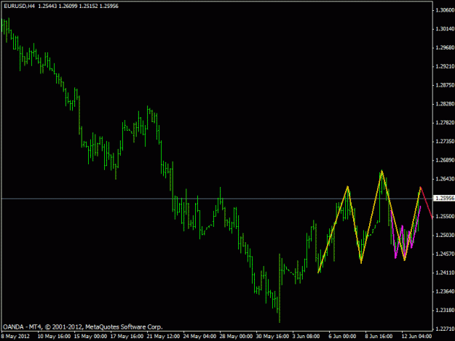
Task: Click the 1.27820 price scale label
Action: 445,123
